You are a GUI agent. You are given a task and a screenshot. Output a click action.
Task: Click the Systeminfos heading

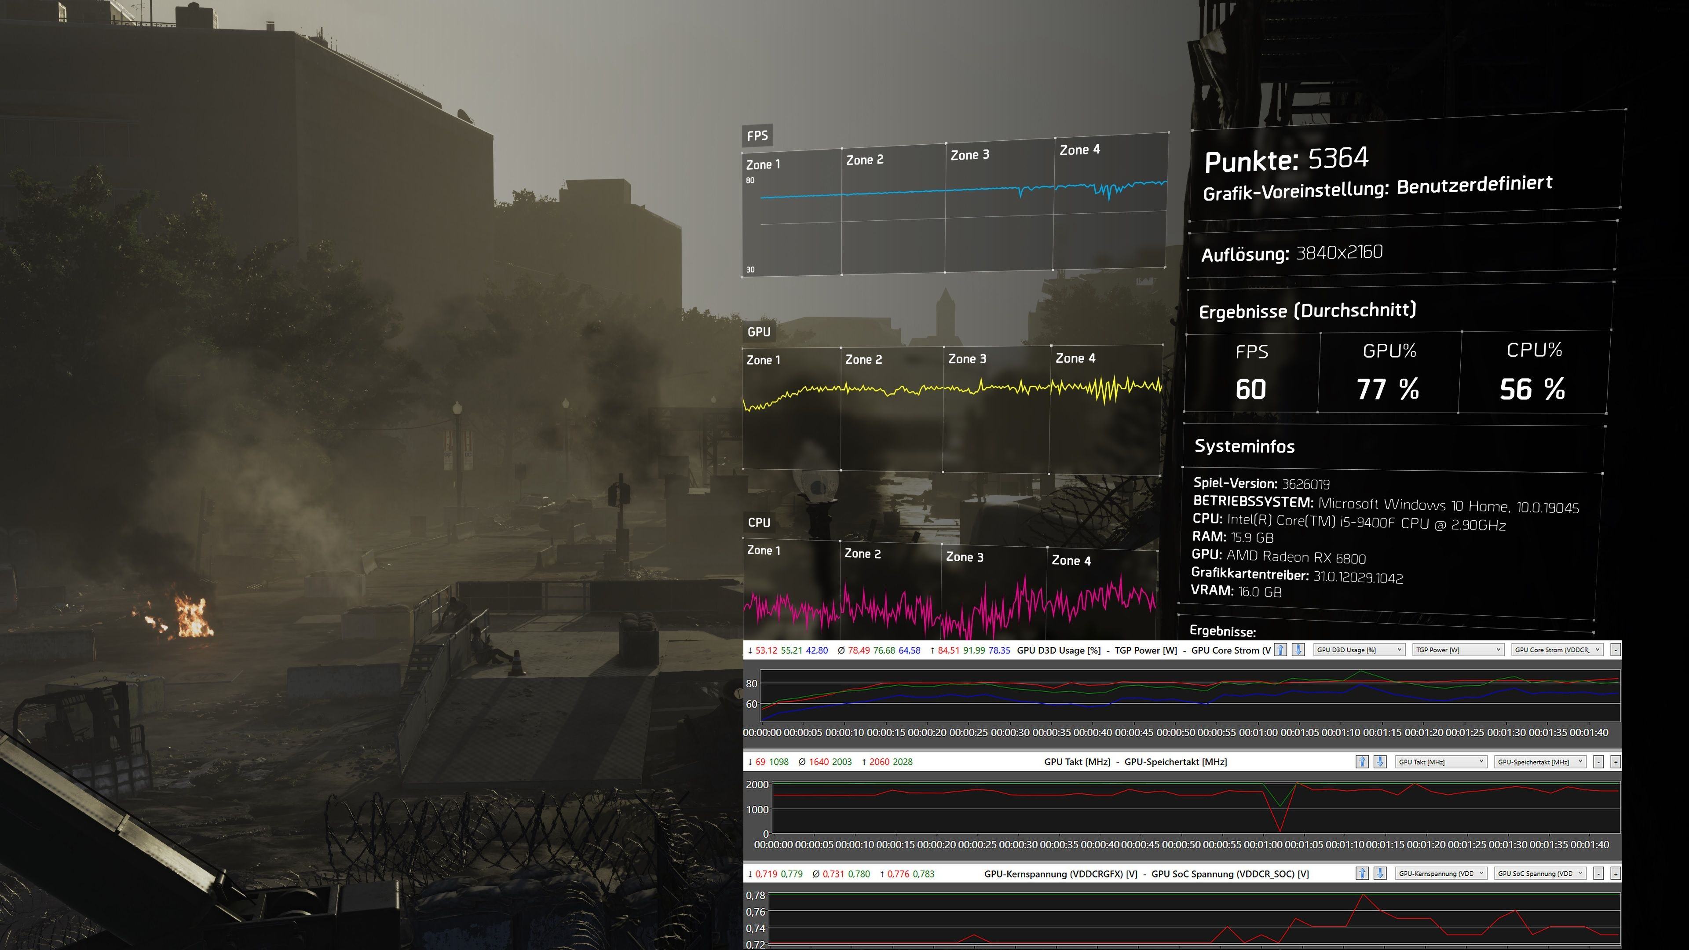(1244, 446)
